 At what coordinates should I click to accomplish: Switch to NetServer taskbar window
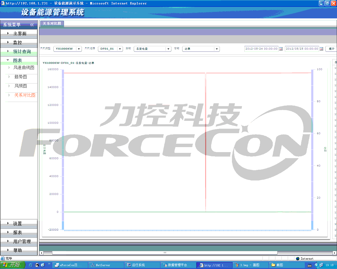(x=106, y=265)
